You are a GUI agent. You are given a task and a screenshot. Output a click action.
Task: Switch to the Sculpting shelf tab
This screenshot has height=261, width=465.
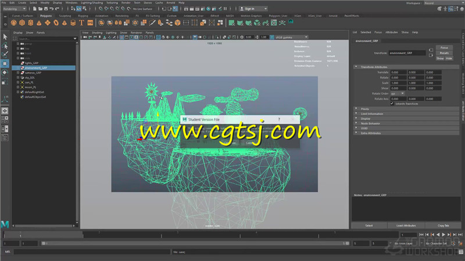click(65, 16)
